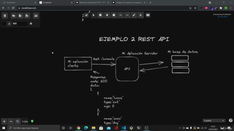The height and width of the screenshot is (131, 234).
Task: Toggle the tool lock icon
Action: point(87,15)
